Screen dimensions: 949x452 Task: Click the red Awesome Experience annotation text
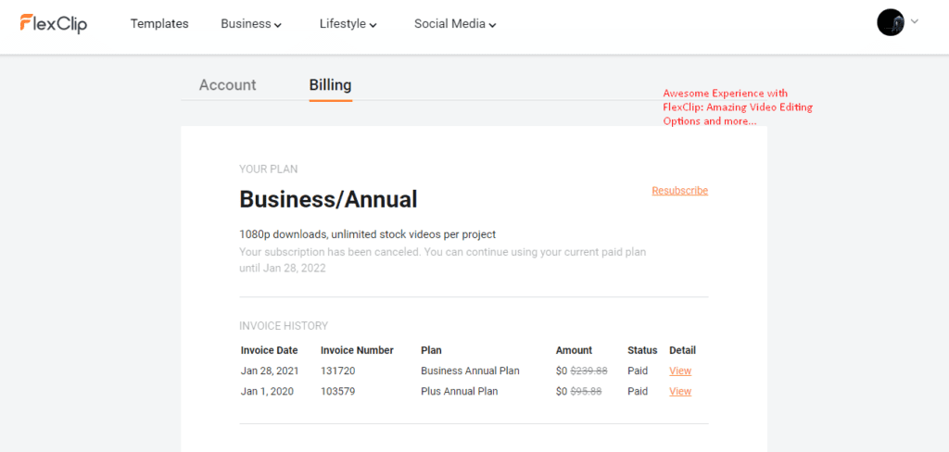738,107
